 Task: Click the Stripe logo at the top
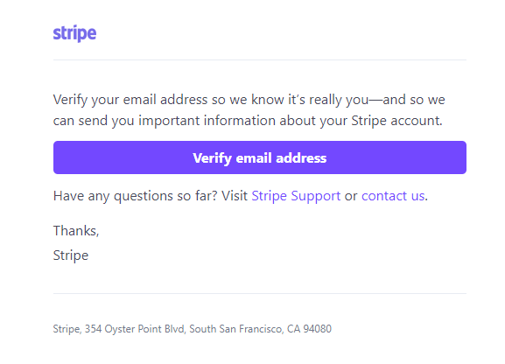point(74,33)
